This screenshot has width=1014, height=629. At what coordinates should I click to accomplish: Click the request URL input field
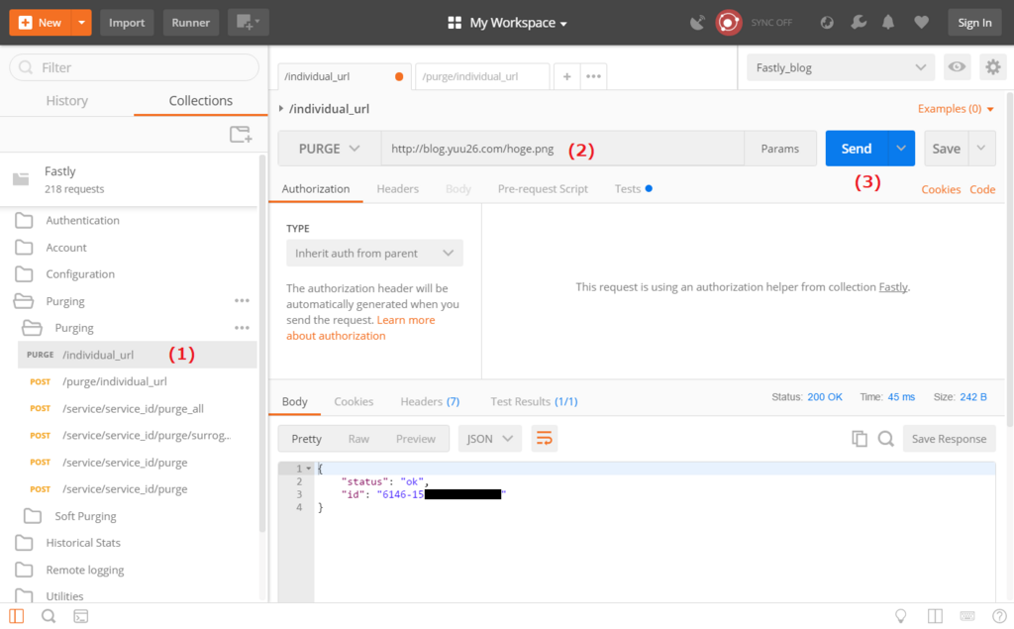tap(562, 149)
